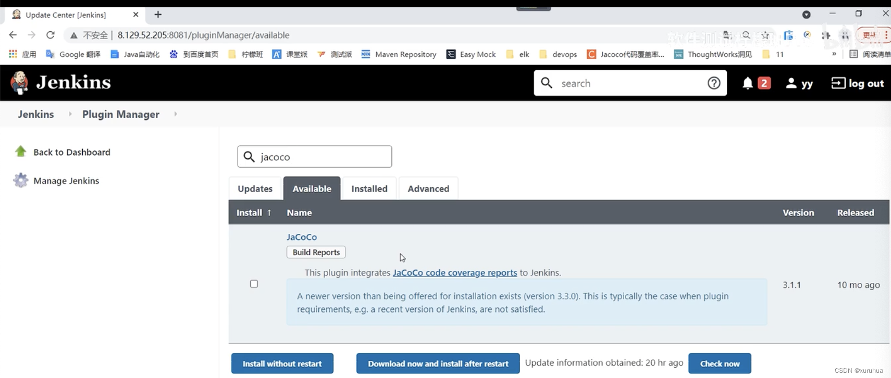Click Download now and install after restart
This screenshot has width=891, height=378.
(438, 363)
